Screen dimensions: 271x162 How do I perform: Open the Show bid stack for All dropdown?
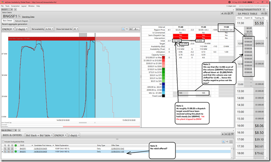pyautogui.click(x=76, y=29)
